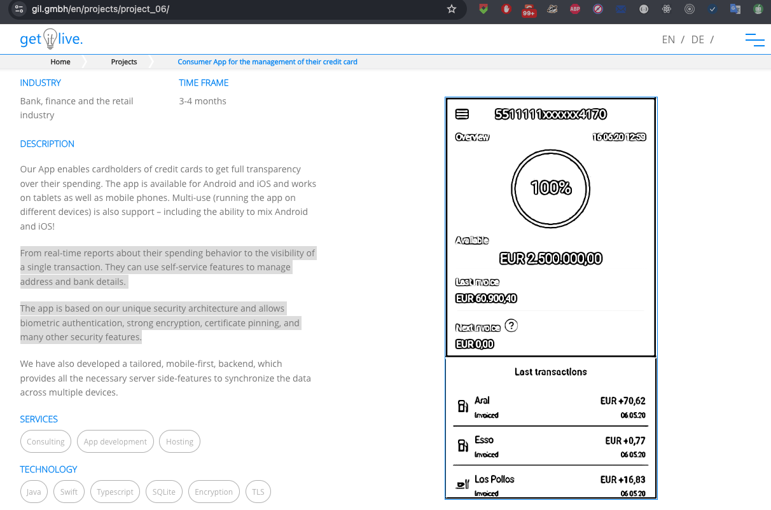This screenshot has width=771, height=510.
Task: Open the red stop-hand blocker extension
Action: (506, 9)
